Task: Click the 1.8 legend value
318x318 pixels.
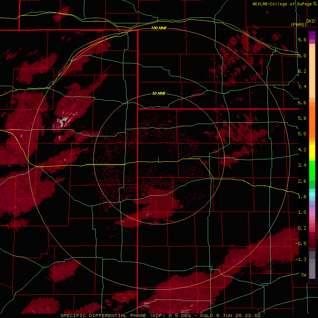Action: 302,197
